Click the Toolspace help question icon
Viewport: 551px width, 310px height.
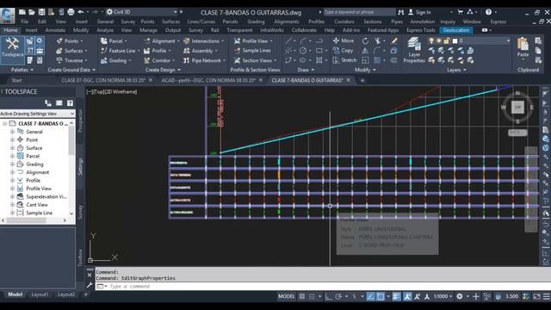[70, 103]
